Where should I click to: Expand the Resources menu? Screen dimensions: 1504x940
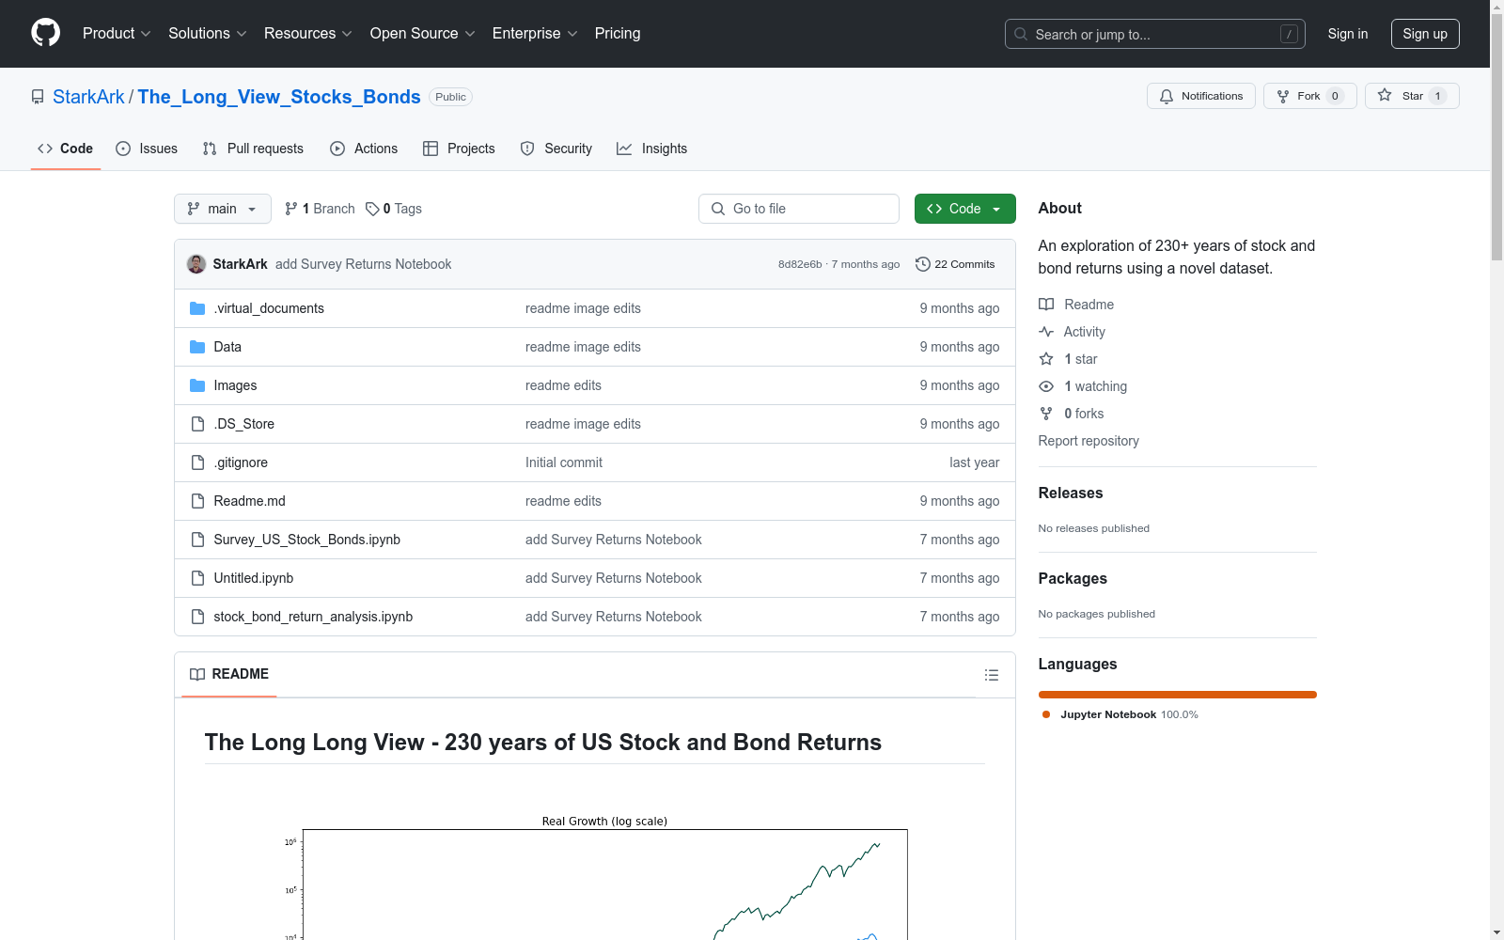pyautogui.click(x=308, y=34)
